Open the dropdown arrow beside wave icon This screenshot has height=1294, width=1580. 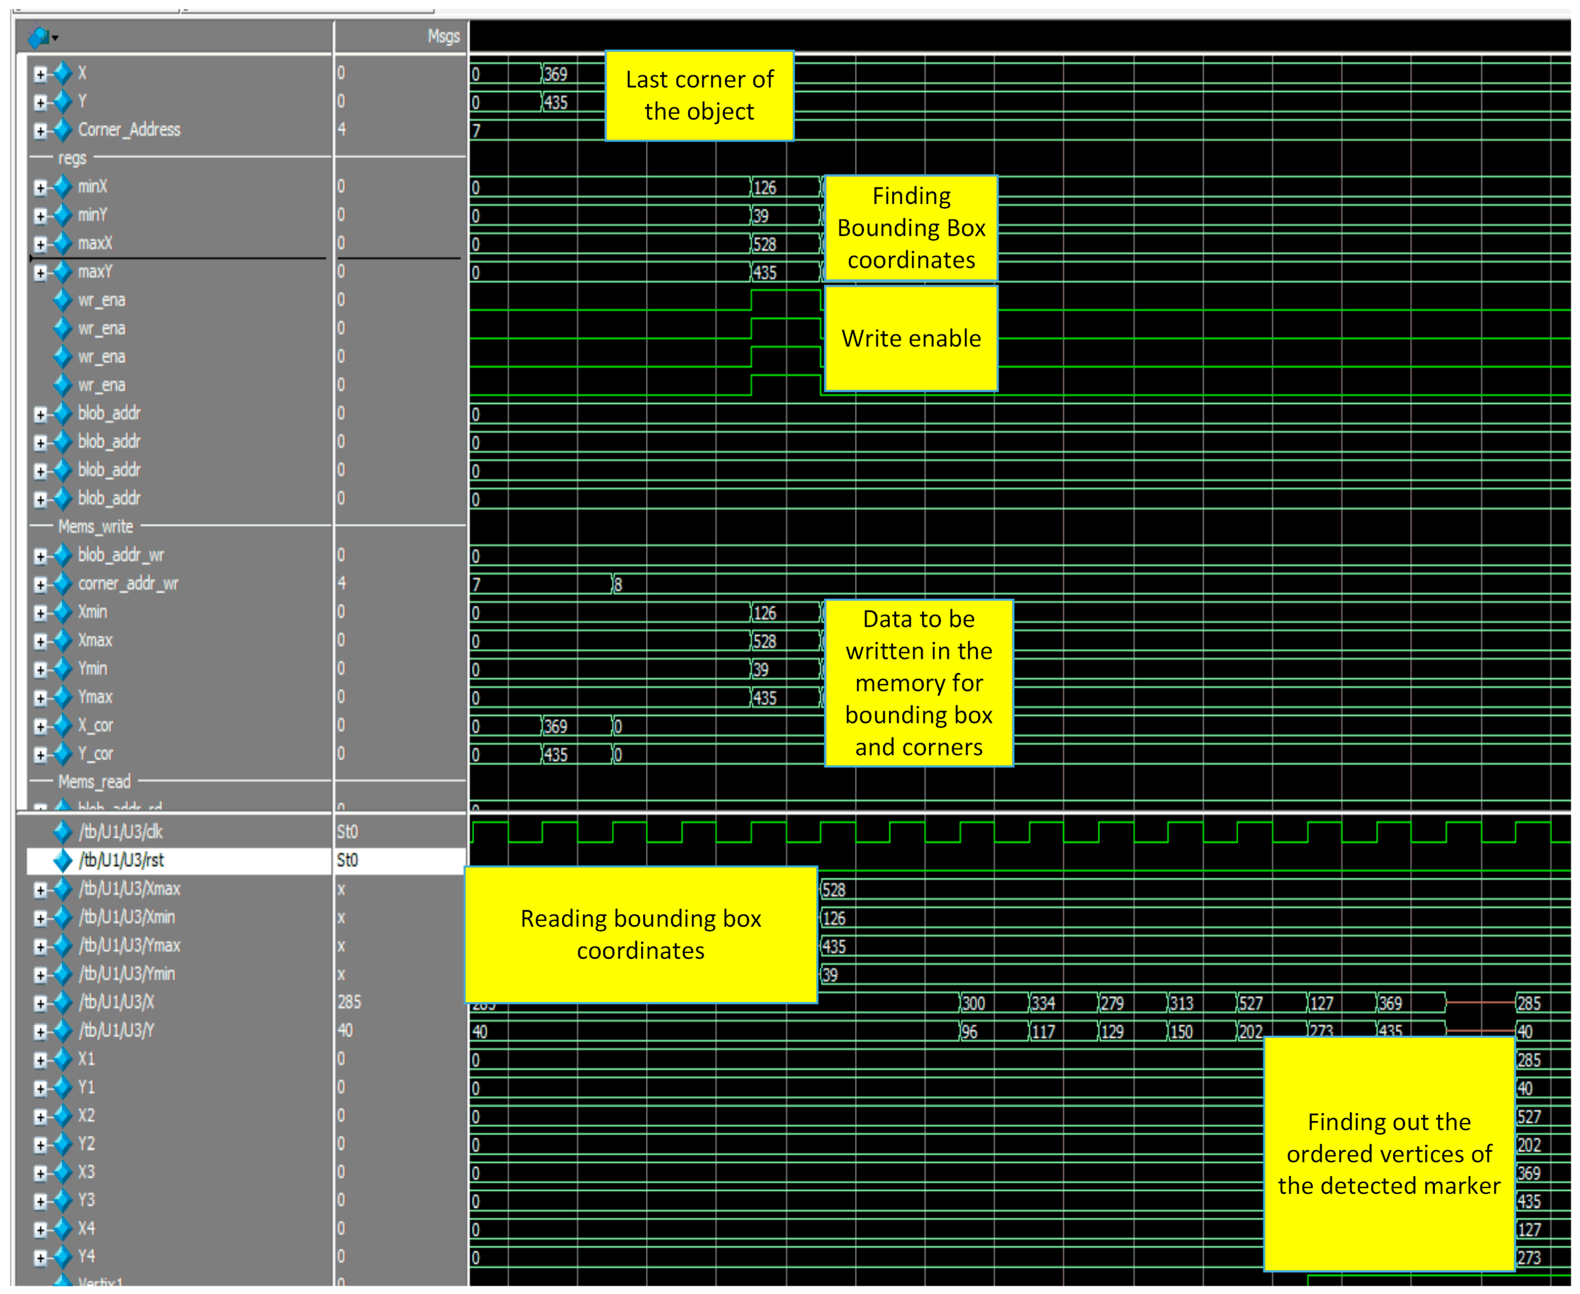coord(55,37)
